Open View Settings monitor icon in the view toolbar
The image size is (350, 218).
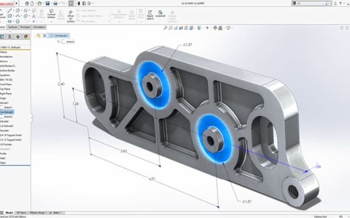[x=229, y=28]
